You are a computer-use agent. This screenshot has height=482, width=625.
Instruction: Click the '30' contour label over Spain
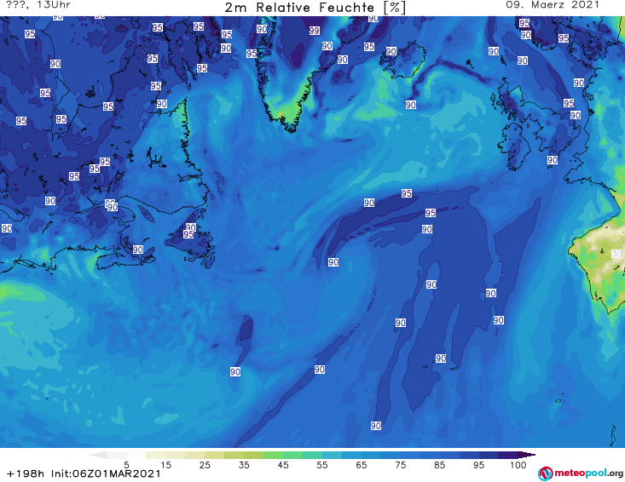pyautogui.click(x=616, y=254)
